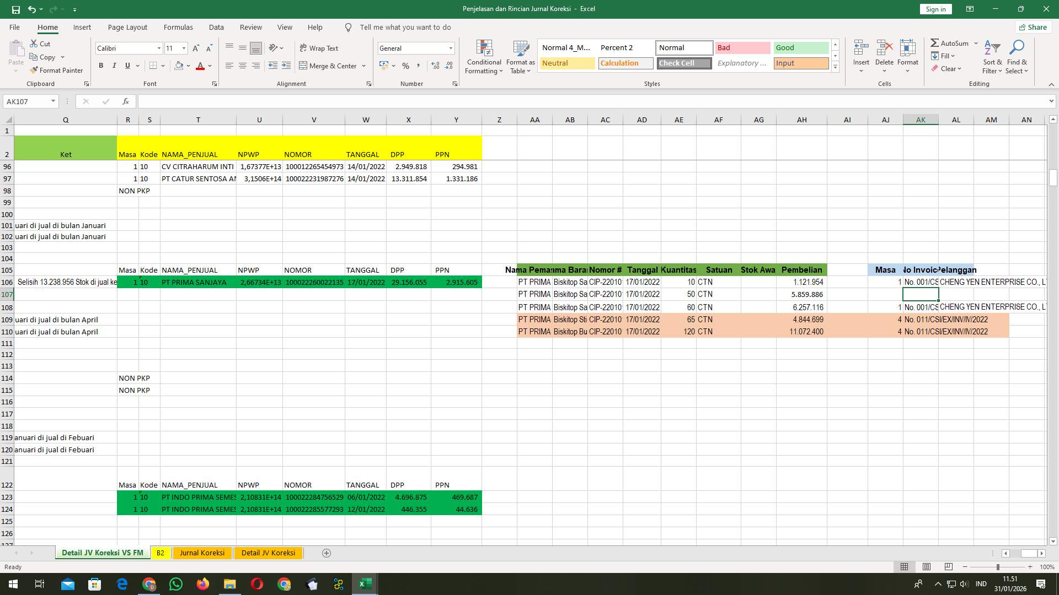Open Conditional Formatting options
The width and height of the screenshot is (1059, 595).
pos(484,57)
